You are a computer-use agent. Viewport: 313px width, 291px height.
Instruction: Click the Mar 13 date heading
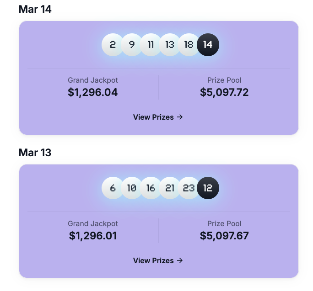click(35, 153)
